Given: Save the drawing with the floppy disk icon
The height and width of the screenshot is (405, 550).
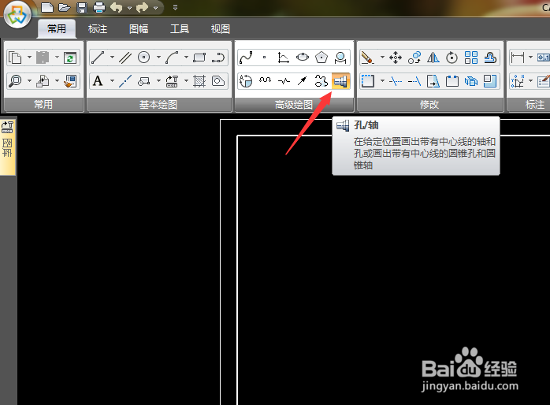Looking at the screenshot, I should tap(82, 7).
